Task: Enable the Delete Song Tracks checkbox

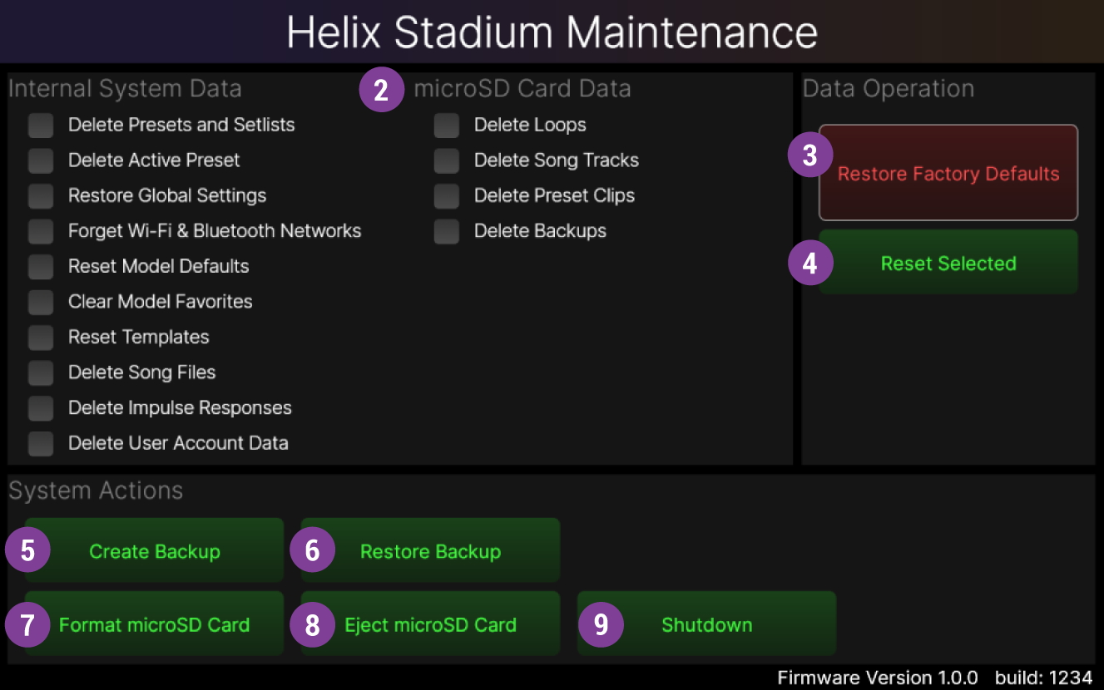Action: [x=447, y=160]
